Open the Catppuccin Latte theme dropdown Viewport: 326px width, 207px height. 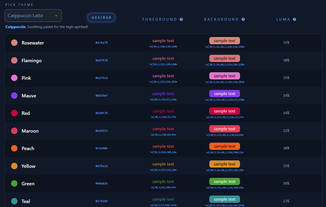tap(33, 16)
